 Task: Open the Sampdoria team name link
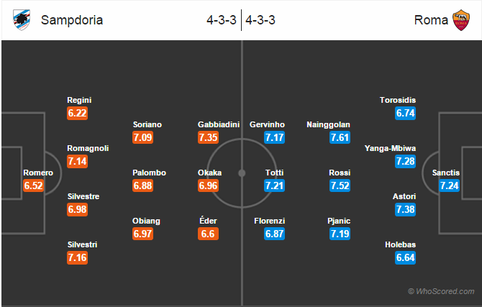pos(72,20)
